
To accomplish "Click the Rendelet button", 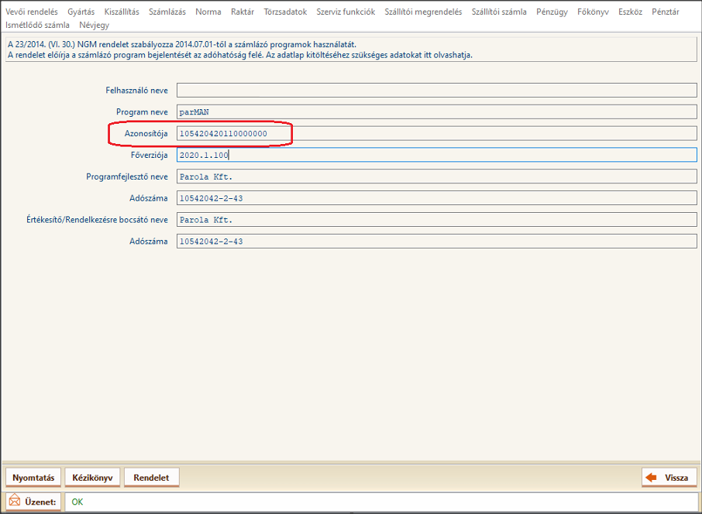I will pyautogui.click(x=151, y=478).
